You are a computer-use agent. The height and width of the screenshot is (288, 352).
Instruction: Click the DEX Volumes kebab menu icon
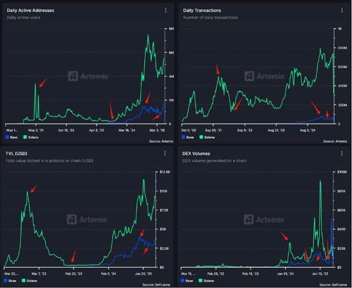(341, 154)
